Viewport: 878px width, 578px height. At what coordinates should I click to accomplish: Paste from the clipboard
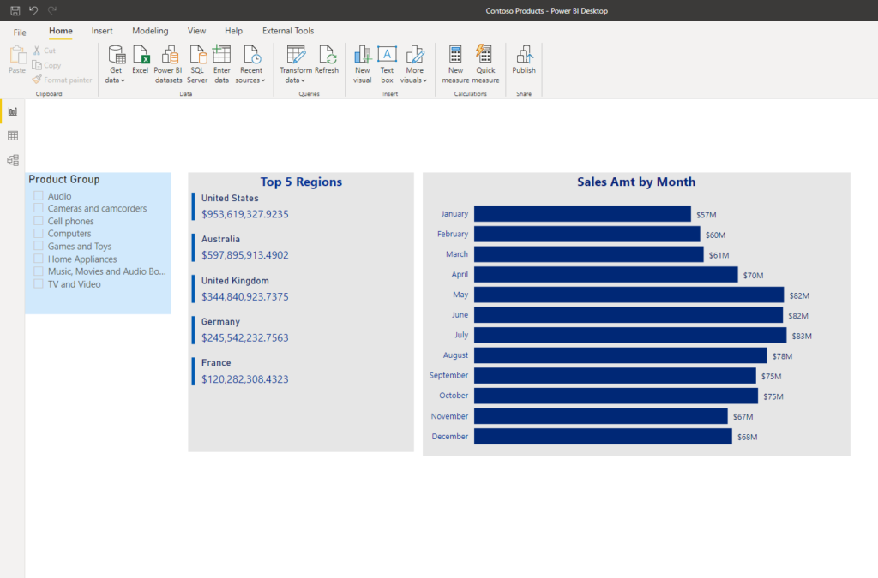(17, 59)
